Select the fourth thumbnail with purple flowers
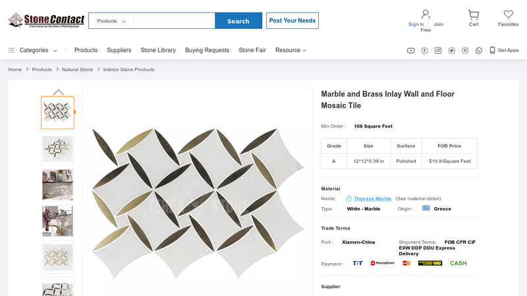The image size is (527, 296). (x=57, y=221)
